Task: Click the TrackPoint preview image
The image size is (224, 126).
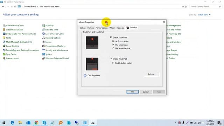Action: pyautogui.click(x=92, y=43)
